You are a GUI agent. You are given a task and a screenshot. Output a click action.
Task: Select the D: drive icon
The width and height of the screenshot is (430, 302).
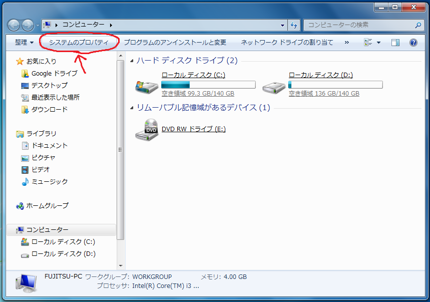274,88
